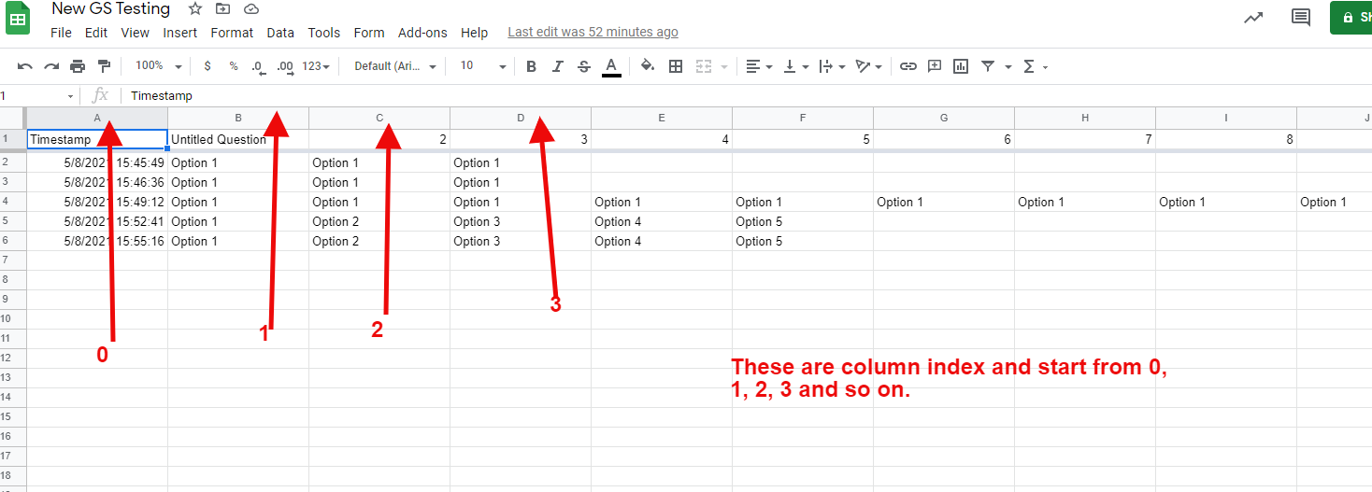
Task: Open the Format menu
Action: click(x=232, y=33)
